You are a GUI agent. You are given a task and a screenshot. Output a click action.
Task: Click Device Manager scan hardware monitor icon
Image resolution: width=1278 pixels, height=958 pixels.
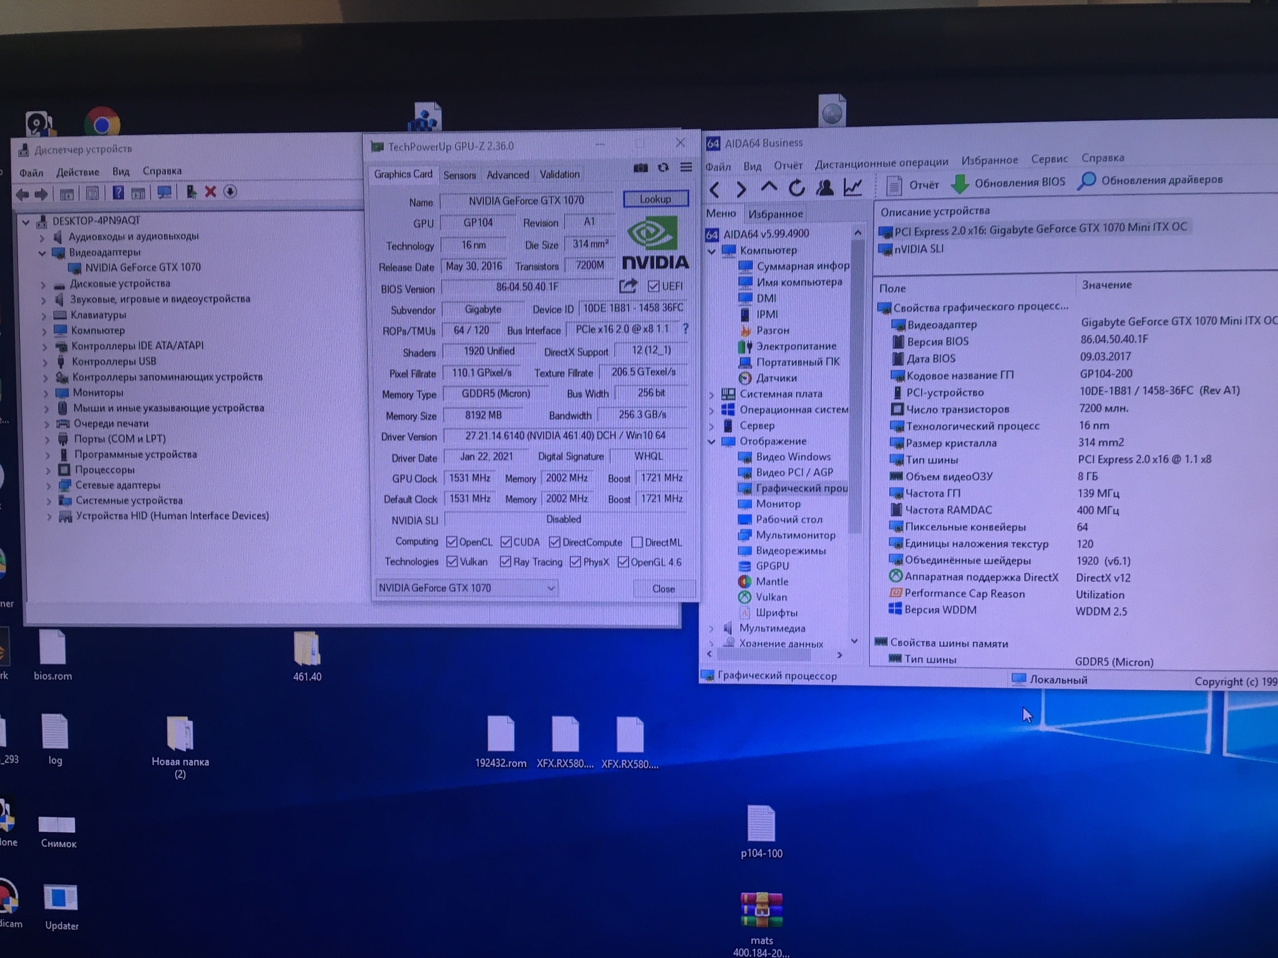pyautogui.click(x=164, y=192)
